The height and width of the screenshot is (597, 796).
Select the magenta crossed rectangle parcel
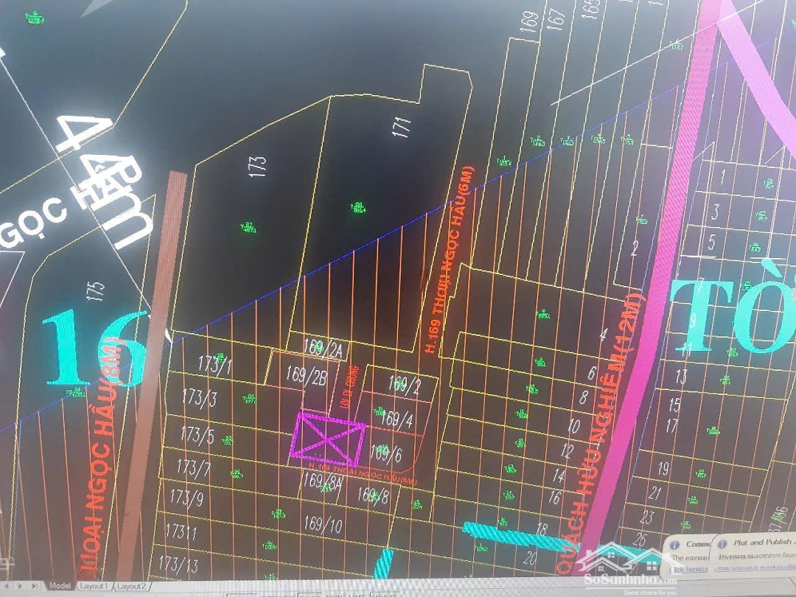coord(329,436)
